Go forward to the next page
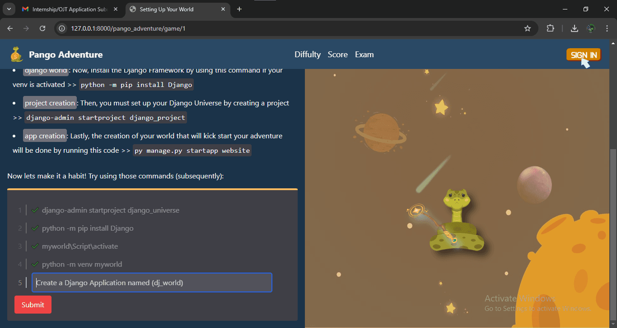This screenshot has height=328, width=617. coord(26,28)
